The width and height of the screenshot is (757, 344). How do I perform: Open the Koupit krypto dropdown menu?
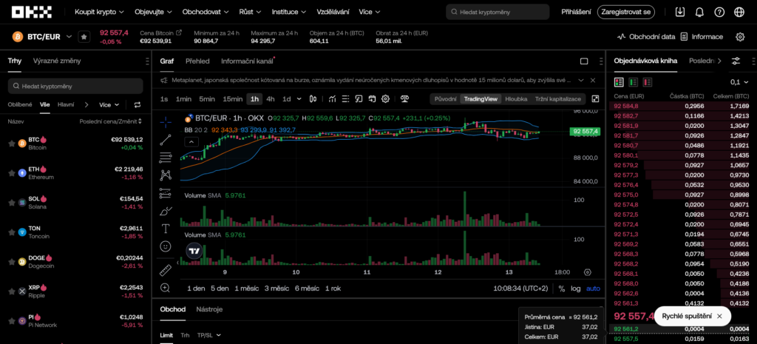(x=100, y=12)
